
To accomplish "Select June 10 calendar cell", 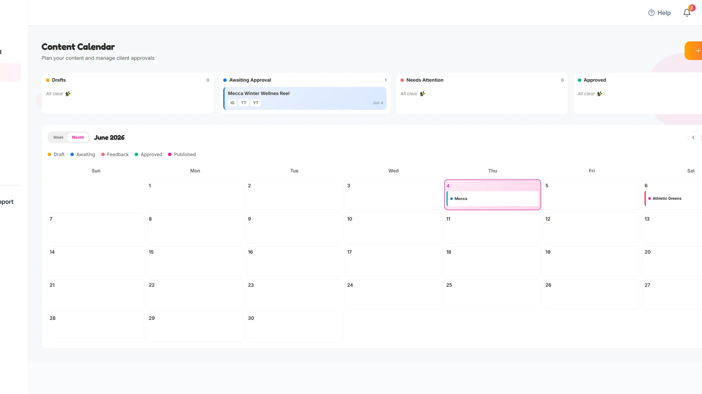I will pos(393,228).
